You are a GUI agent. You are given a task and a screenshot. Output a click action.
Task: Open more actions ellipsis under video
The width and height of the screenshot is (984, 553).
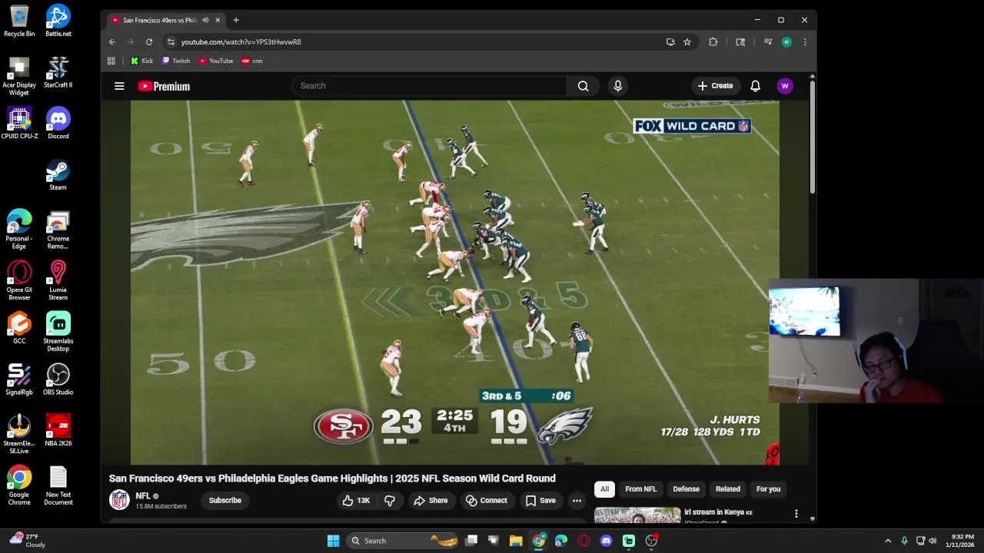click(x=577, y=500)
